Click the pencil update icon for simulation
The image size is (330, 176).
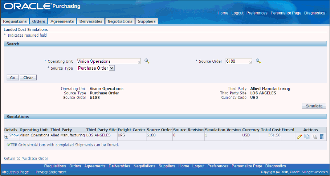coord(299,137)
